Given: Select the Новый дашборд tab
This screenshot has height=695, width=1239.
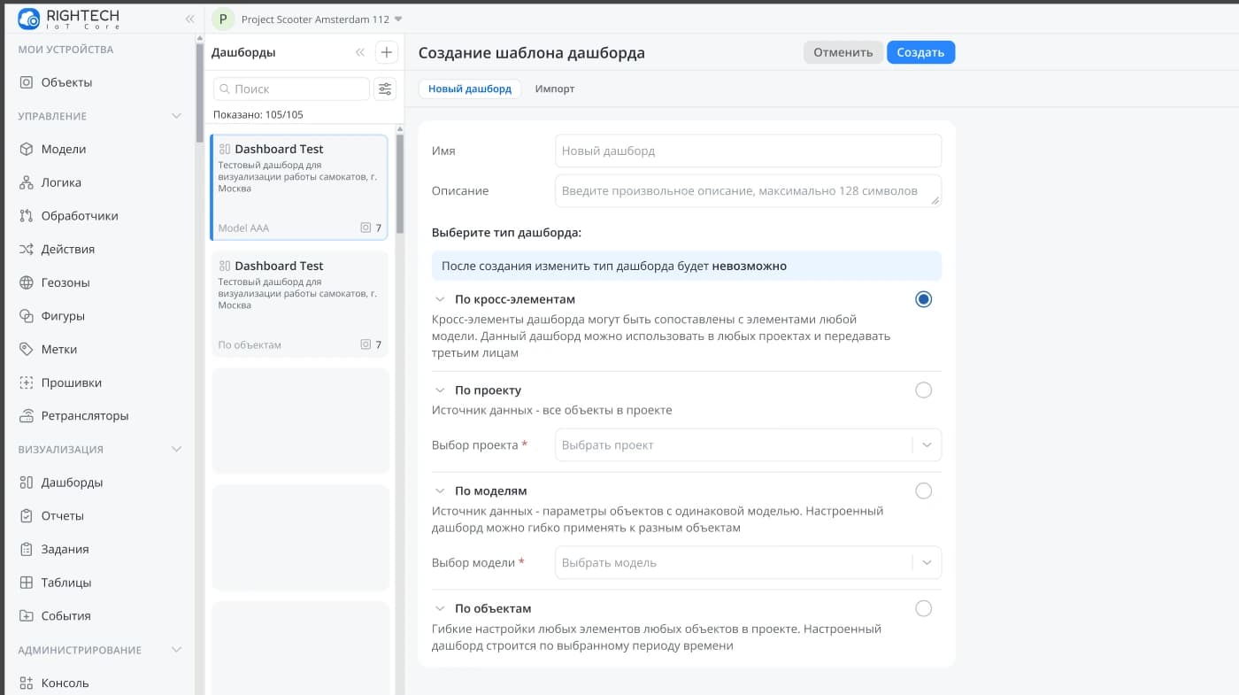Looking at the screenshot, I should click(469, 89).
